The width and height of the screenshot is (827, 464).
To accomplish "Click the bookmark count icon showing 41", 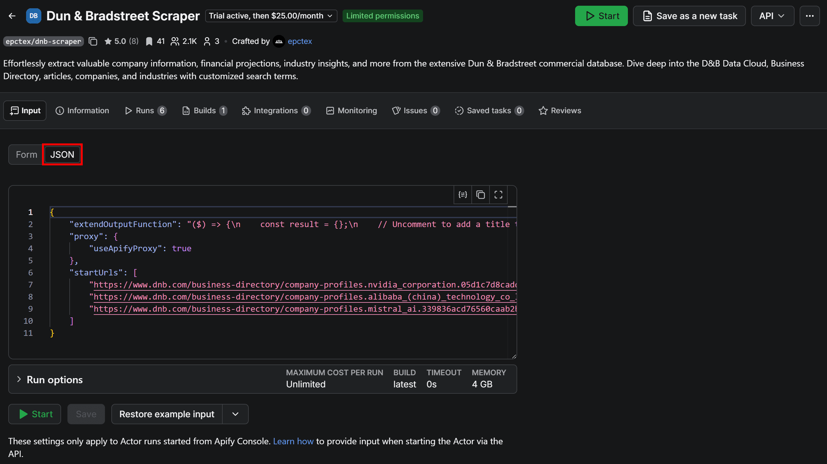I will [149, 41].
